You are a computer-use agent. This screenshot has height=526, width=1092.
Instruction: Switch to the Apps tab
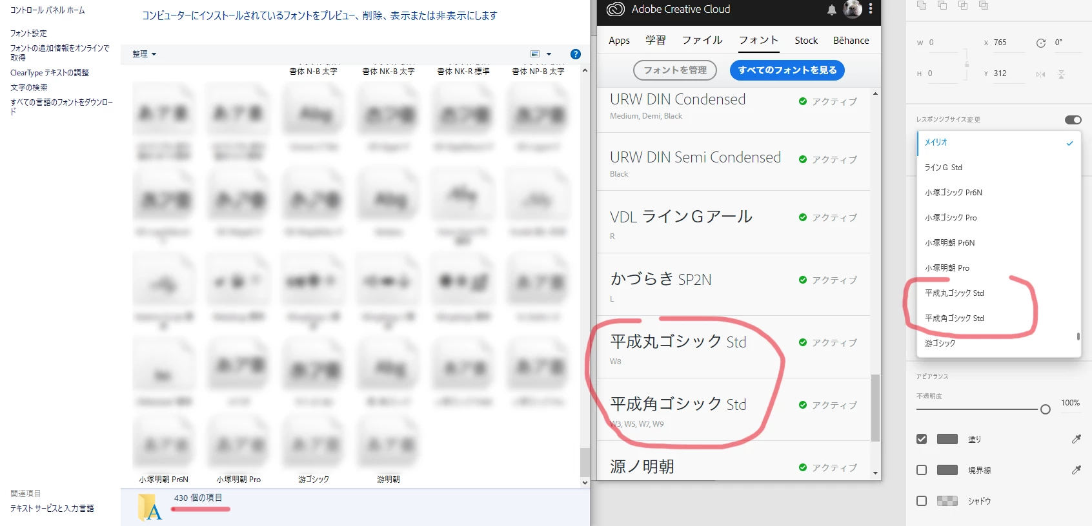tap(619, 40)
